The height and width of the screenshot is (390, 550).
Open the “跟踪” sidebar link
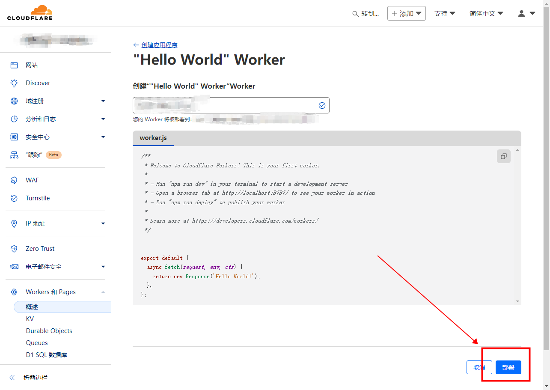(x=34, y=155)
